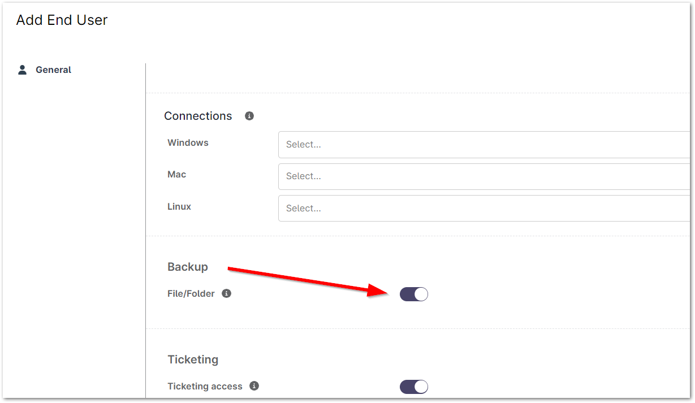Disable the File/Folder backup toggle
Screen dimensions: 695x403
(x=414, y=294)
